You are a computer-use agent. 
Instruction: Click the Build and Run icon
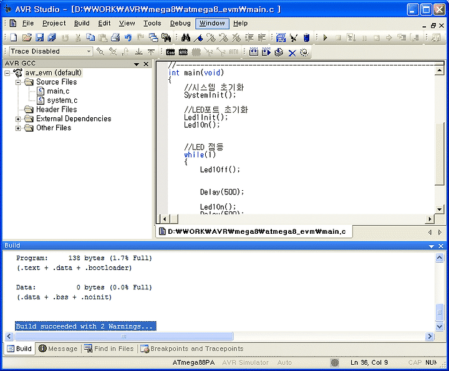[x=266, y=52]
